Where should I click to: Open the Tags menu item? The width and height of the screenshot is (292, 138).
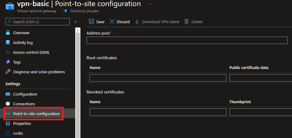pos(17,62)
